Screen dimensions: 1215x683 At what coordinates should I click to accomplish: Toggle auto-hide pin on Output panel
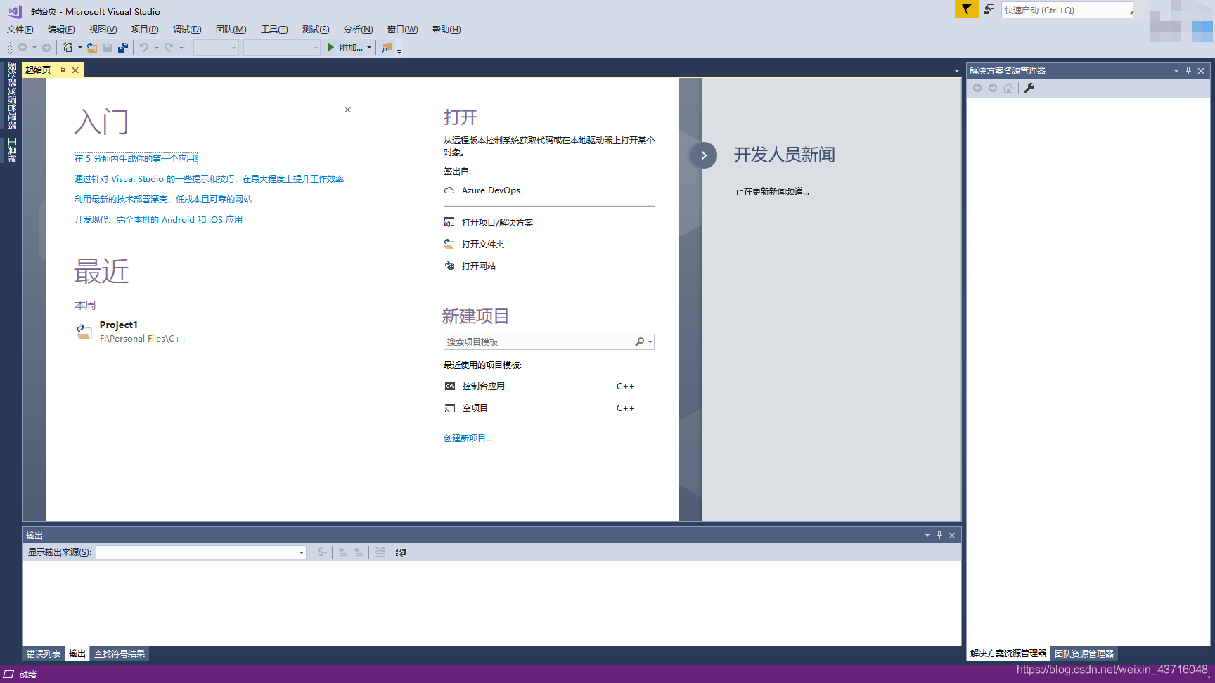[x=939, y=535]
